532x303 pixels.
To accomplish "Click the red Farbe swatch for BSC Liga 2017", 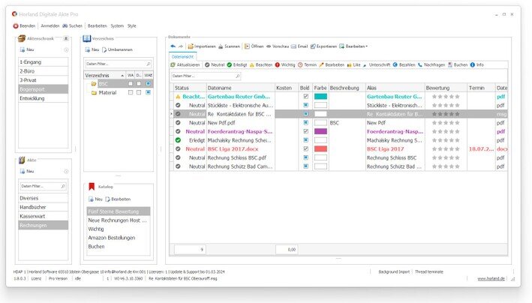I will point(320,148).
